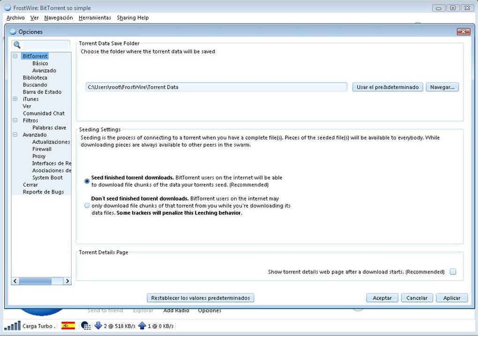Select Buscando in the options tree
The width and height of the screenshot is (478, 337).
tap(35, 85)
